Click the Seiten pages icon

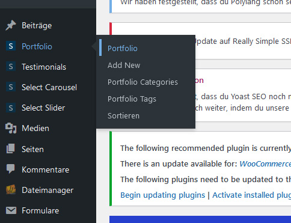pyautogui.click(x=11, y=148)
